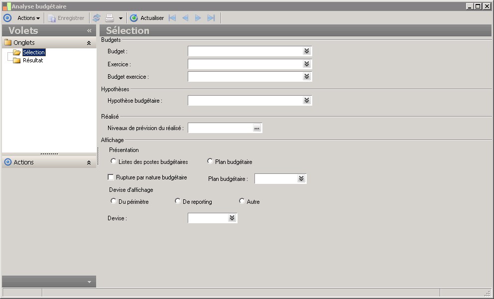
Task: Click the Actualiser button
Action: (x=147, y=18)
